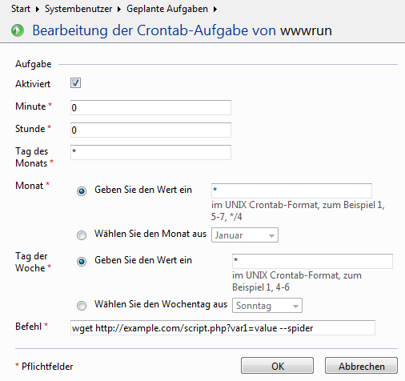Select 'Wählen Sie den Wochentag aus' radio

pos(82,306)
